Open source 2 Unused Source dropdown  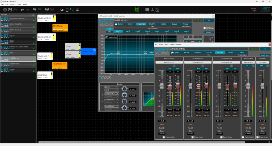pyautogui.click(x=112, y=93)
